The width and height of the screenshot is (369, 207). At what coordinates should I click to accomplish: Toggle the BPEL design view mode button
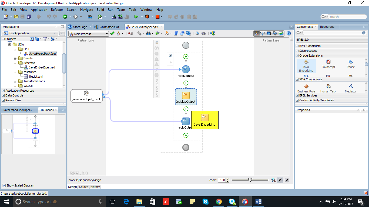[x=256, y=33]
